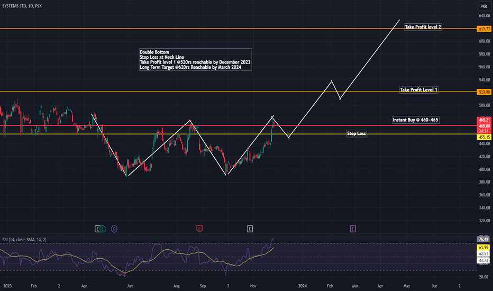This screenshot has height=291, width=493.
Task: Click the 76.49 RSI value tag
Action: (x=483, y=239)
